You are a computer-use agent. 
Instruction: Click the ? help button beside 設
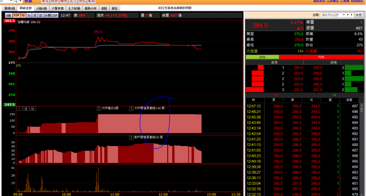(x=20, y=109)
